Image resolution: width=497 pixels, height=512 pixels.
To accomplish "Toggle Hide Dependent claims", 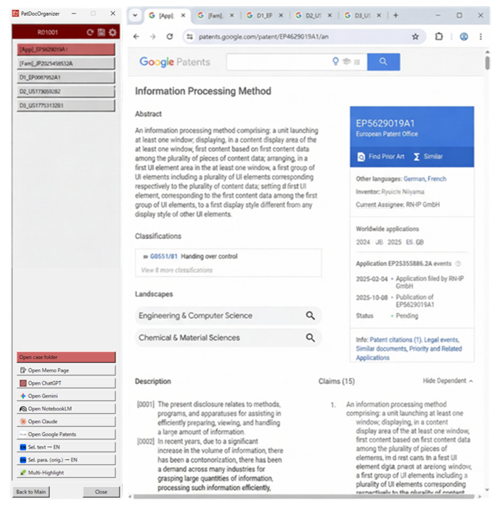I will tap(448, 380).
